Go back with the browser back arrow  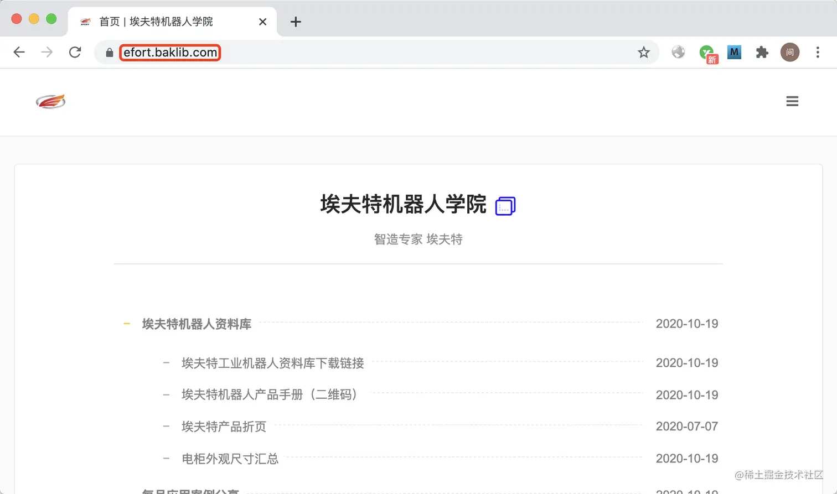19,52
